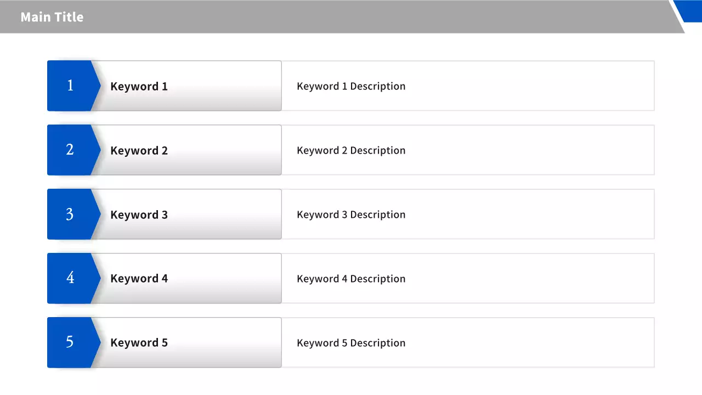Click the Keyword 4 Description text
The width and height of the screenshot is (702, 395).
click(351, 279)
